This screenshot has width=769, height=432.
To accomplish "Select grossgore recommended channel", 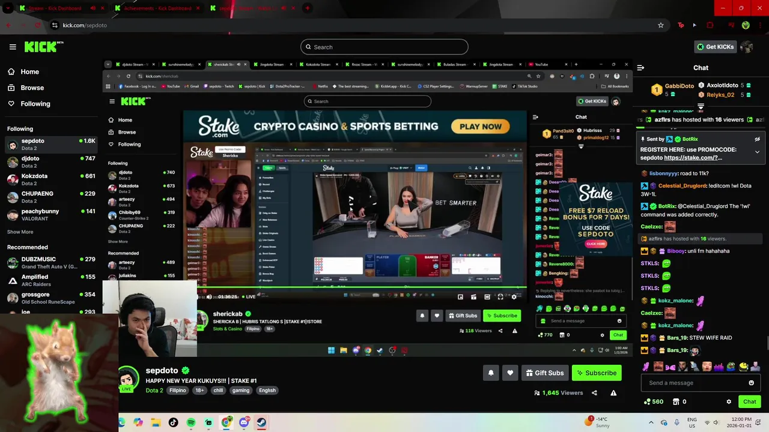I will click(x=51, y=298).
